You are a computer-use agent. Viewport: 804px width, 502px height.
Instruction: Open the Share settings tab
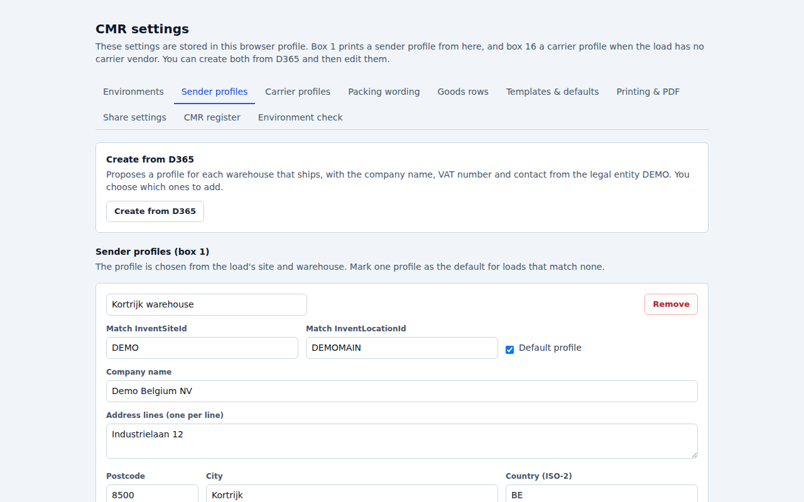pyautogui.click(x=134, y=117)
